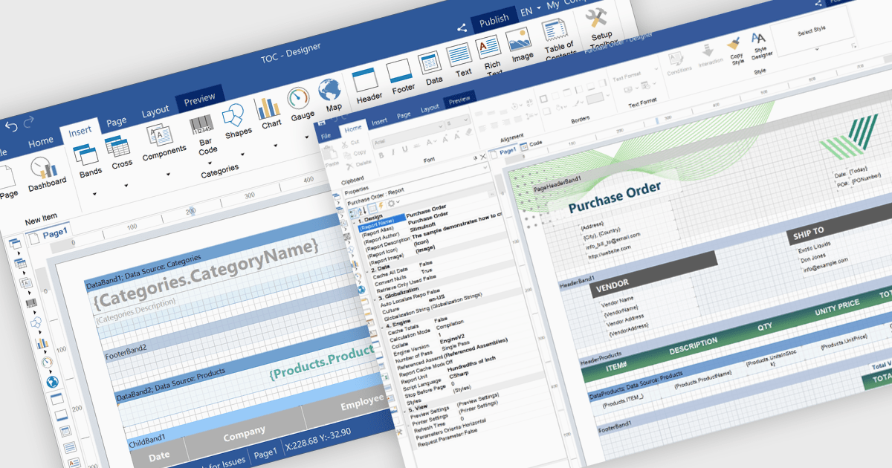
Task: Click the events lightning icon in Properties panel
Action: pos(381,206)
